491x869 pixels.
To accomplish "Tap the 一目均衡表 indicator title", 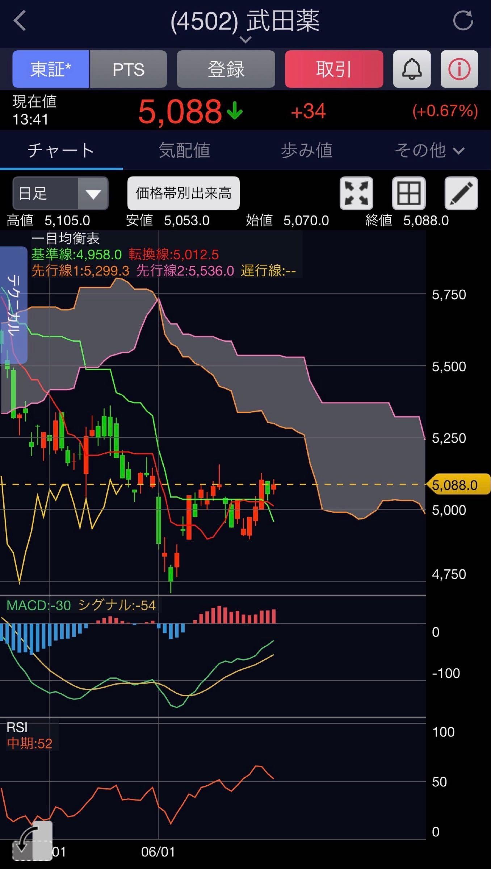I will (x=66, y=239).
